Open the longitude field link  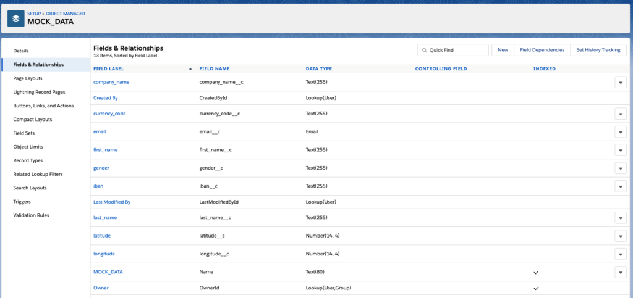click(x=104, y=254)
